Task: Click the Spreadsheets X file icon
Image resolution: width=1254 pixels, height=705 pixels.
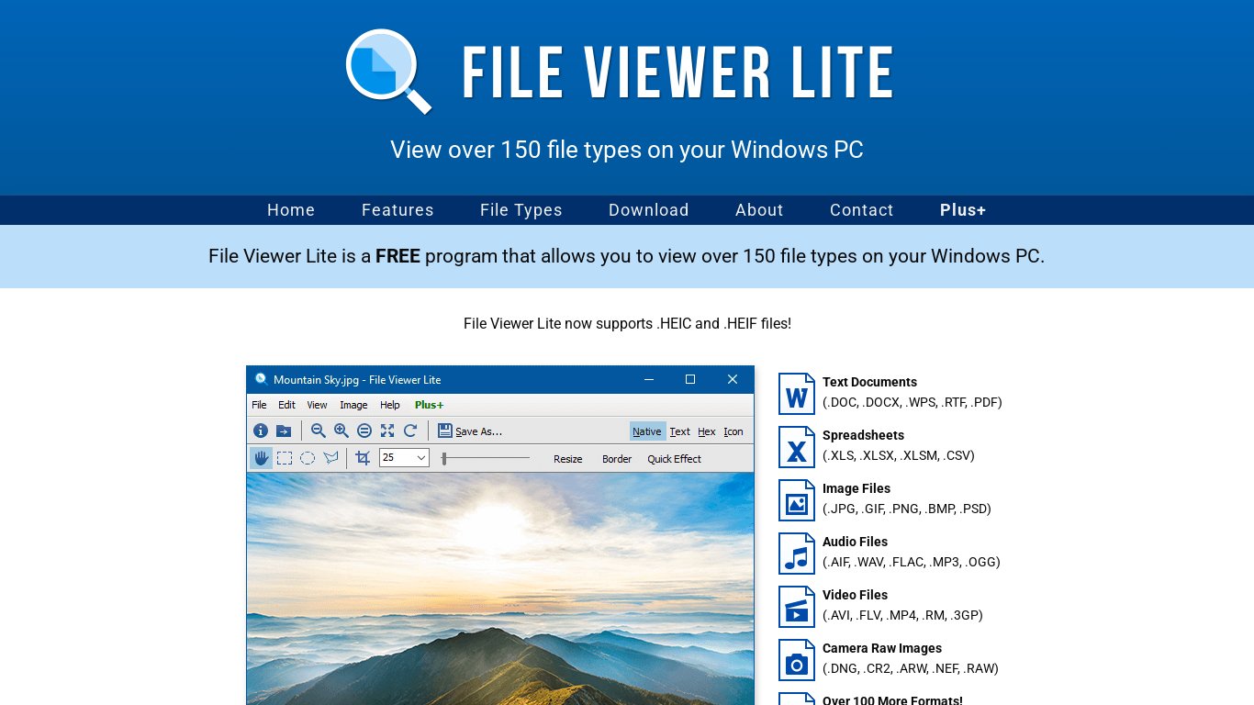Action: coord(797,447)
